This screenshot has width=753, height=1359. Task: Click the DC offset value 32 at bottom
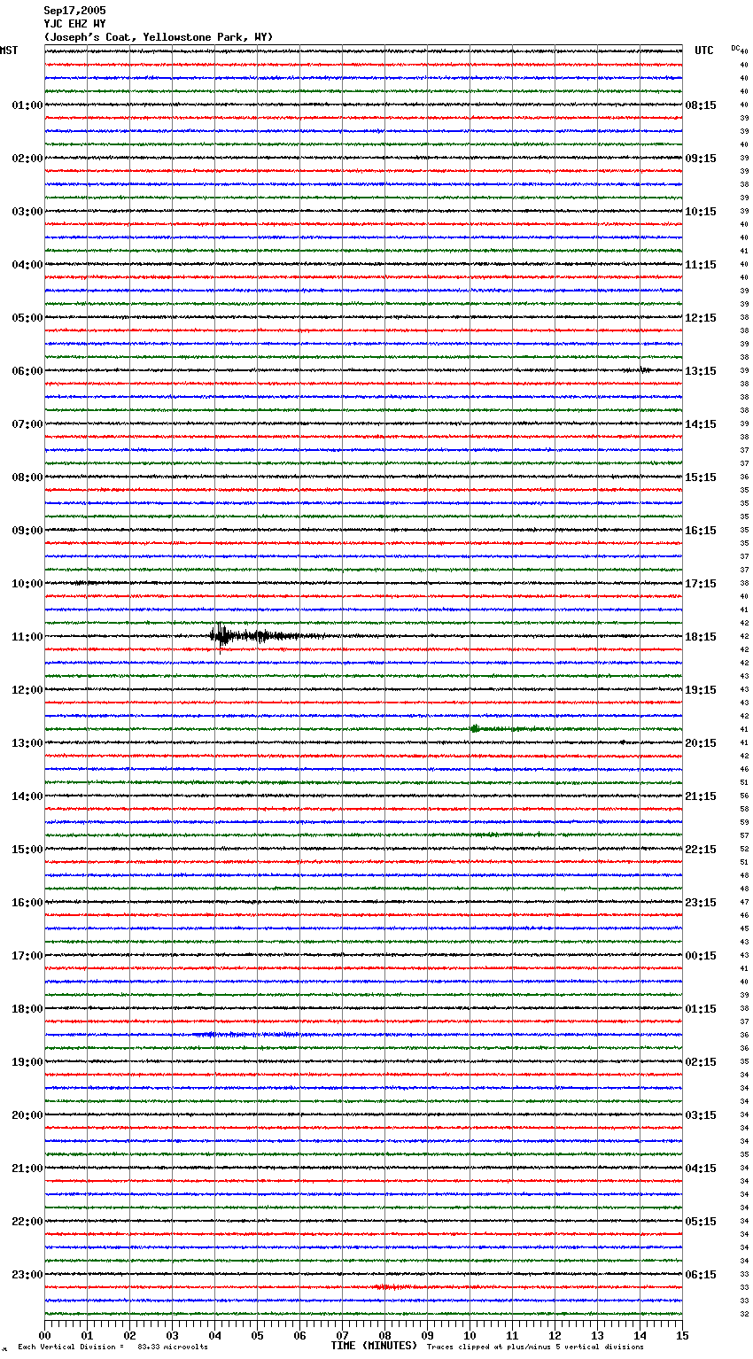(744, 1314)
